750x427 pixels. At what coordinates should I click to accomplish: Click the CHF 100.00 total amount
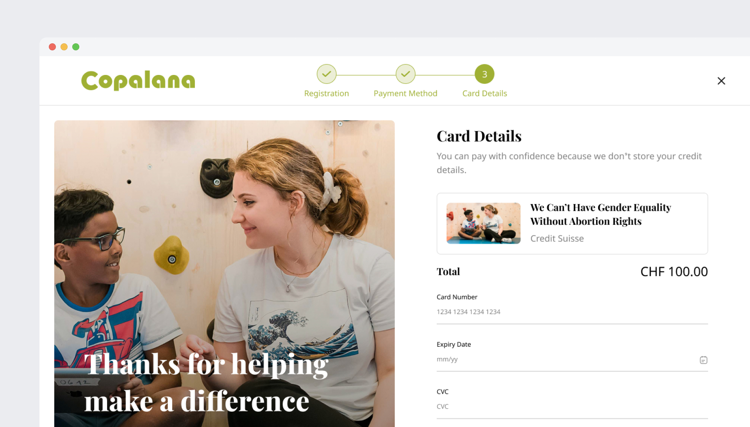(674, 272)
